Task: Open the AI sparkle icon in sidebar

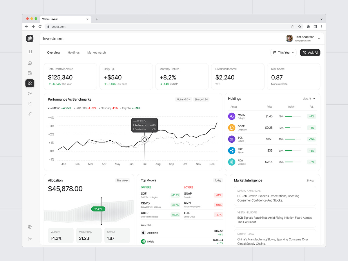Action: (30, 114)
